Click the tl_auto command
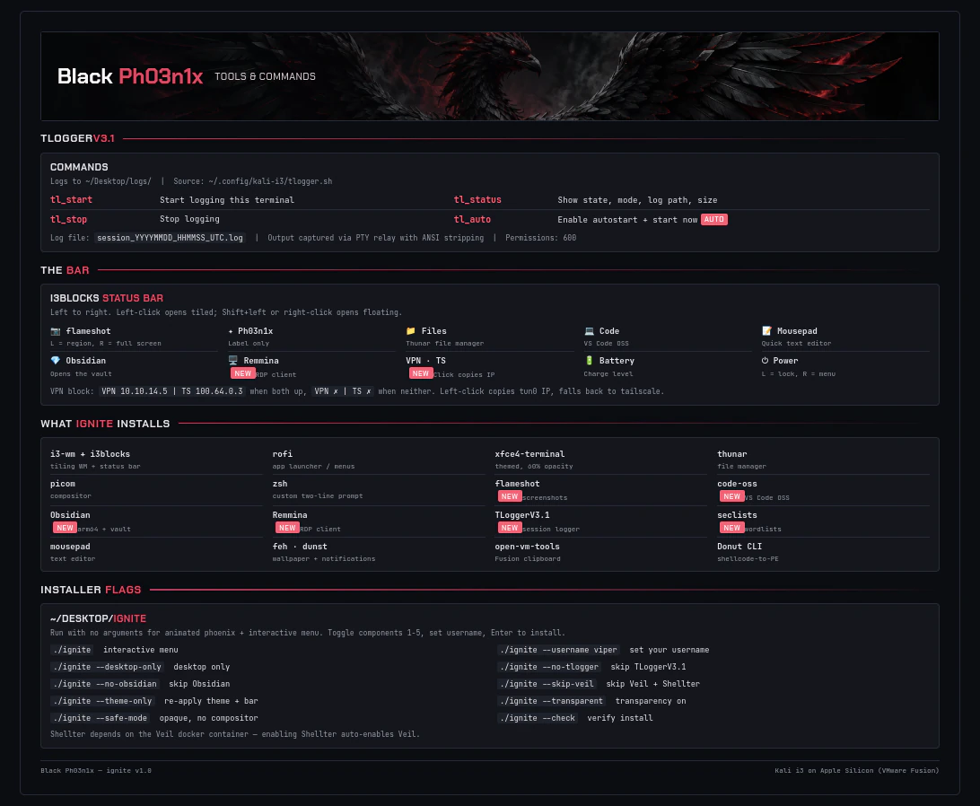This screenshot has width=980, height=806. coord(472,220)
